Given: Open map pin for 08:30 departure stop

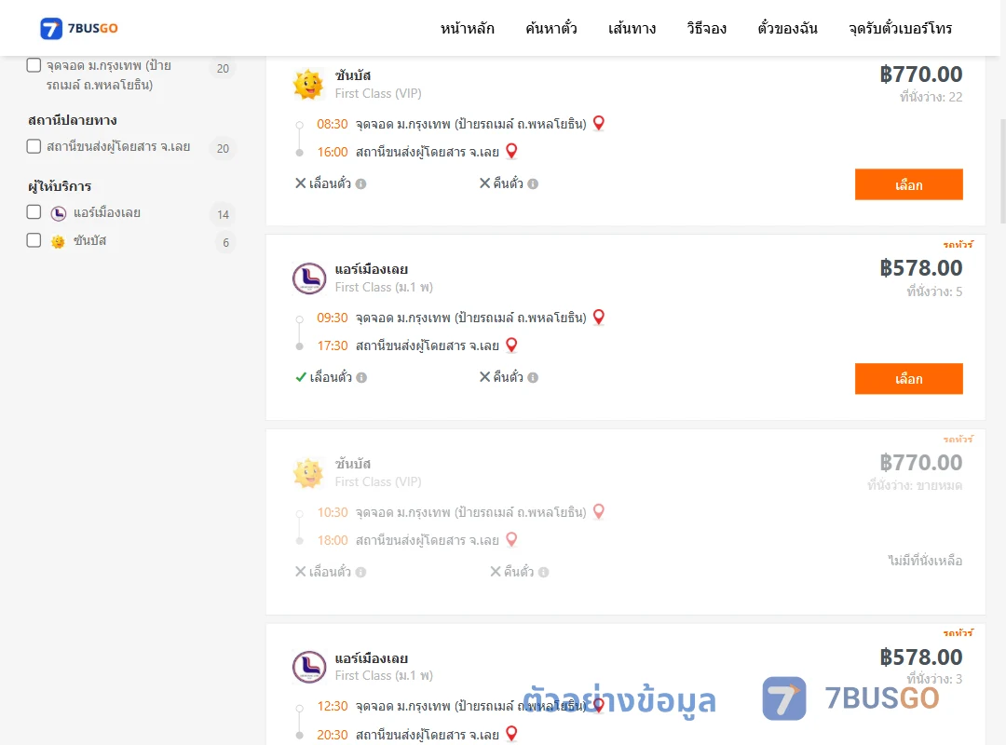Looking at the screenshot, I should [599, 123].
